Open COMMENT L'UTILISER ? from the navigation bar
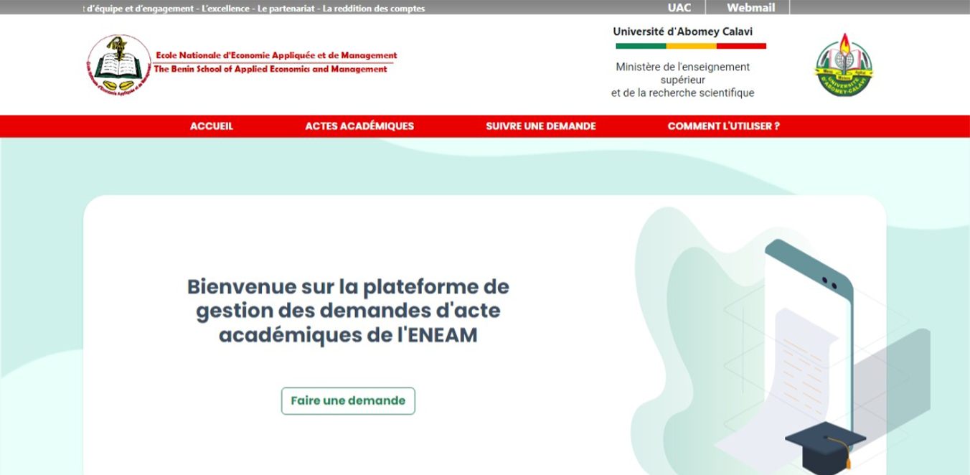Screen dimensions: 970x475 click(722, 126)
